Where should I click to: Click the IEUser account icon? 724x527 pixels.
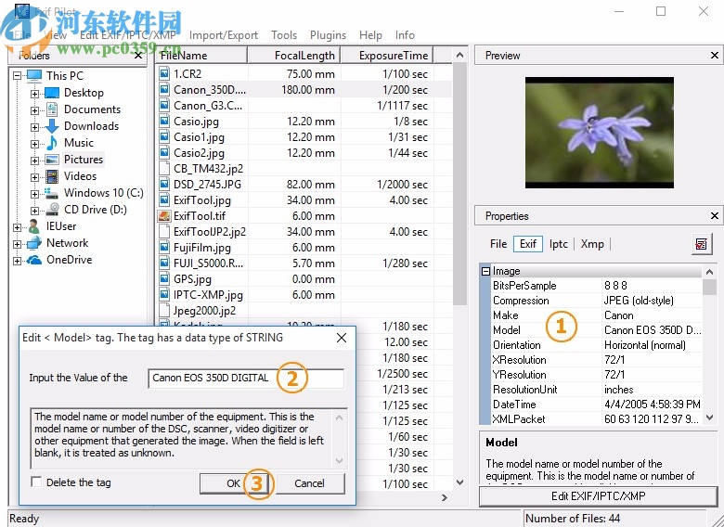point(34,226)
